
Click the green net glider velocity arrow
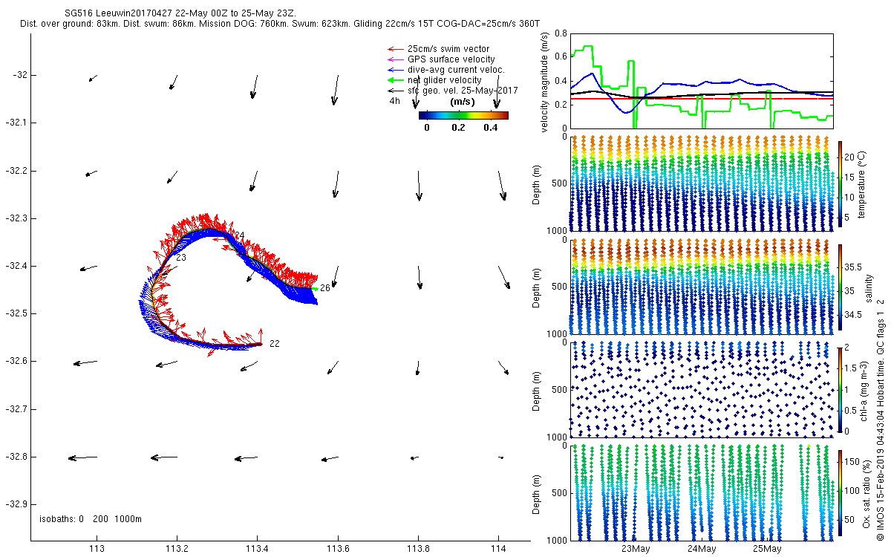pos(394,80)
